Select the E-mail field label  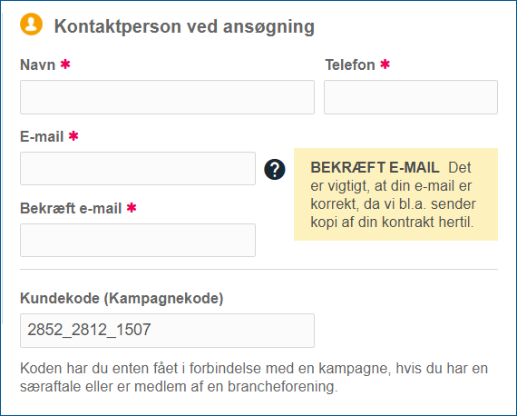coord(42,136)
